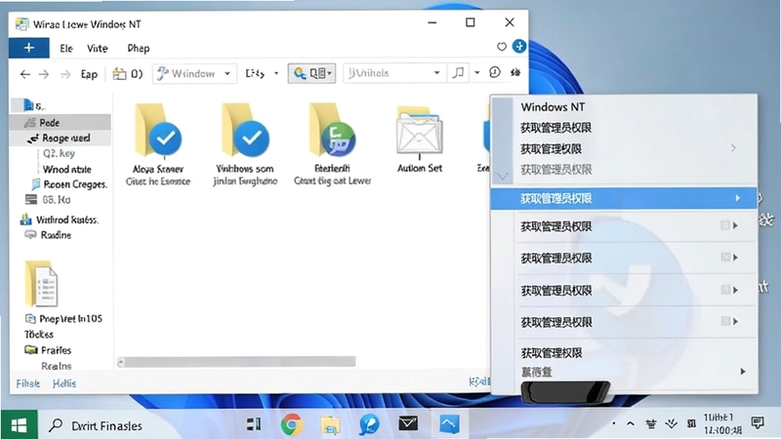The width and height of the screenshot is (781, 439).
Task: Expand the submenu arrow on highlighted entry
Action: tap(738, 198)
